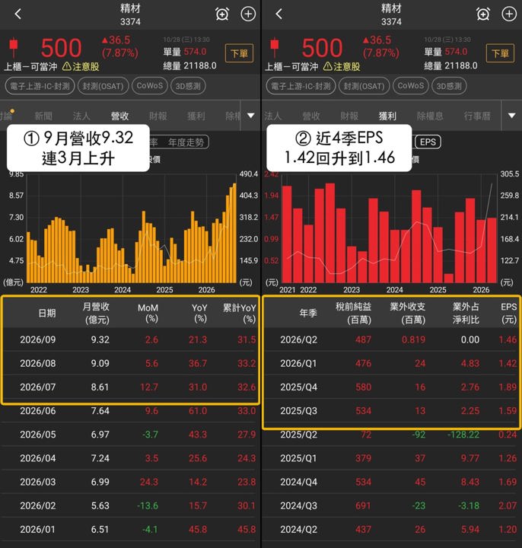Tap 2024/Q2 earnings row
Image resolution: width=522 pixels, height=548 pixels.
point(391,530)
